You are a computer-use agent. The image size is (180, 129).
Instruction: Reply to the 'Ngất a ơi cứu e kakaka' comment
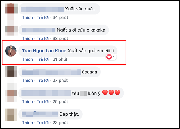(x=43, y=39)
